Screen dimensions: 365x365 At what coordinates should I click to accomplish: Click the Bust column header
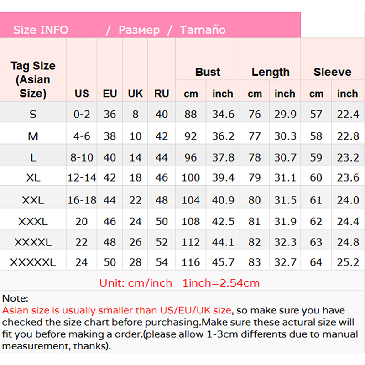208,72
